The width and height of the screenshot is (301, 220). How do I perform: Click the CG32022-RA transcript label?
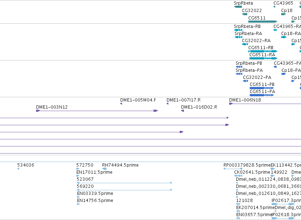(256, 41)
